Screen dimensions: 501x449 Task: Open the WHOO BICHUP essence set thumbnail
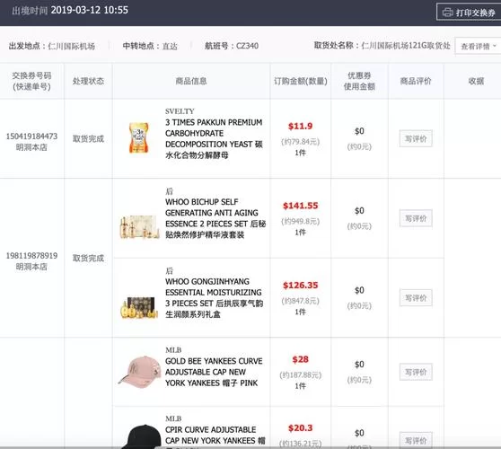coord(140,227)
